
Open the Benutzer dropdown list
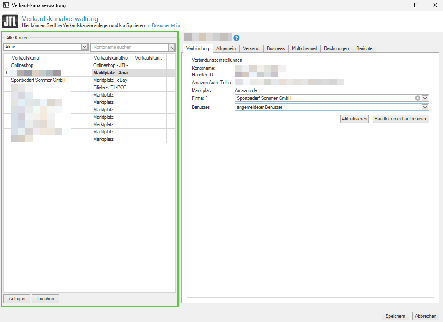coord(425,107)
